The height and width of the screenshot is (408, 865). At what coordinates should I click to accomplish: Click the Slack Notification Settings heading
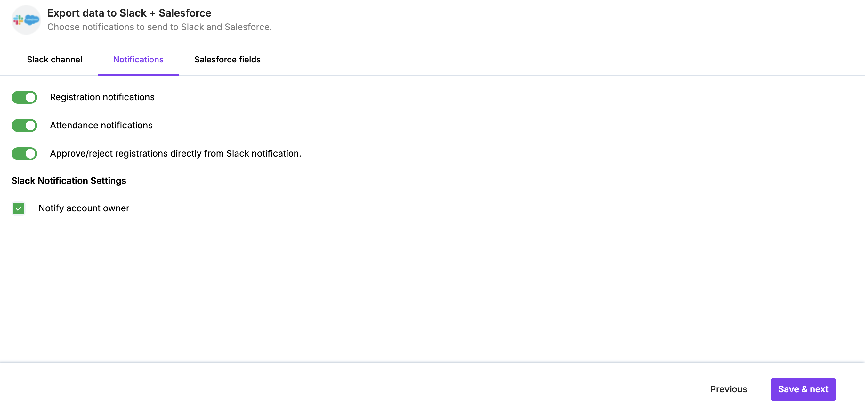[x=69, y=181]
